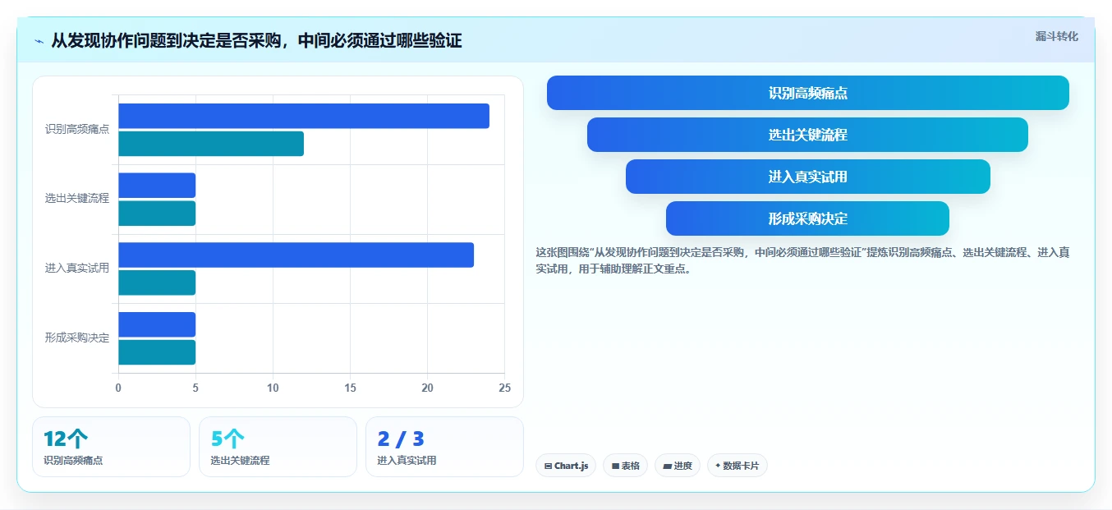Click the funnel stage 识别高频痛点
Screen dimensions: 1112x510
[x=808, y=93]
